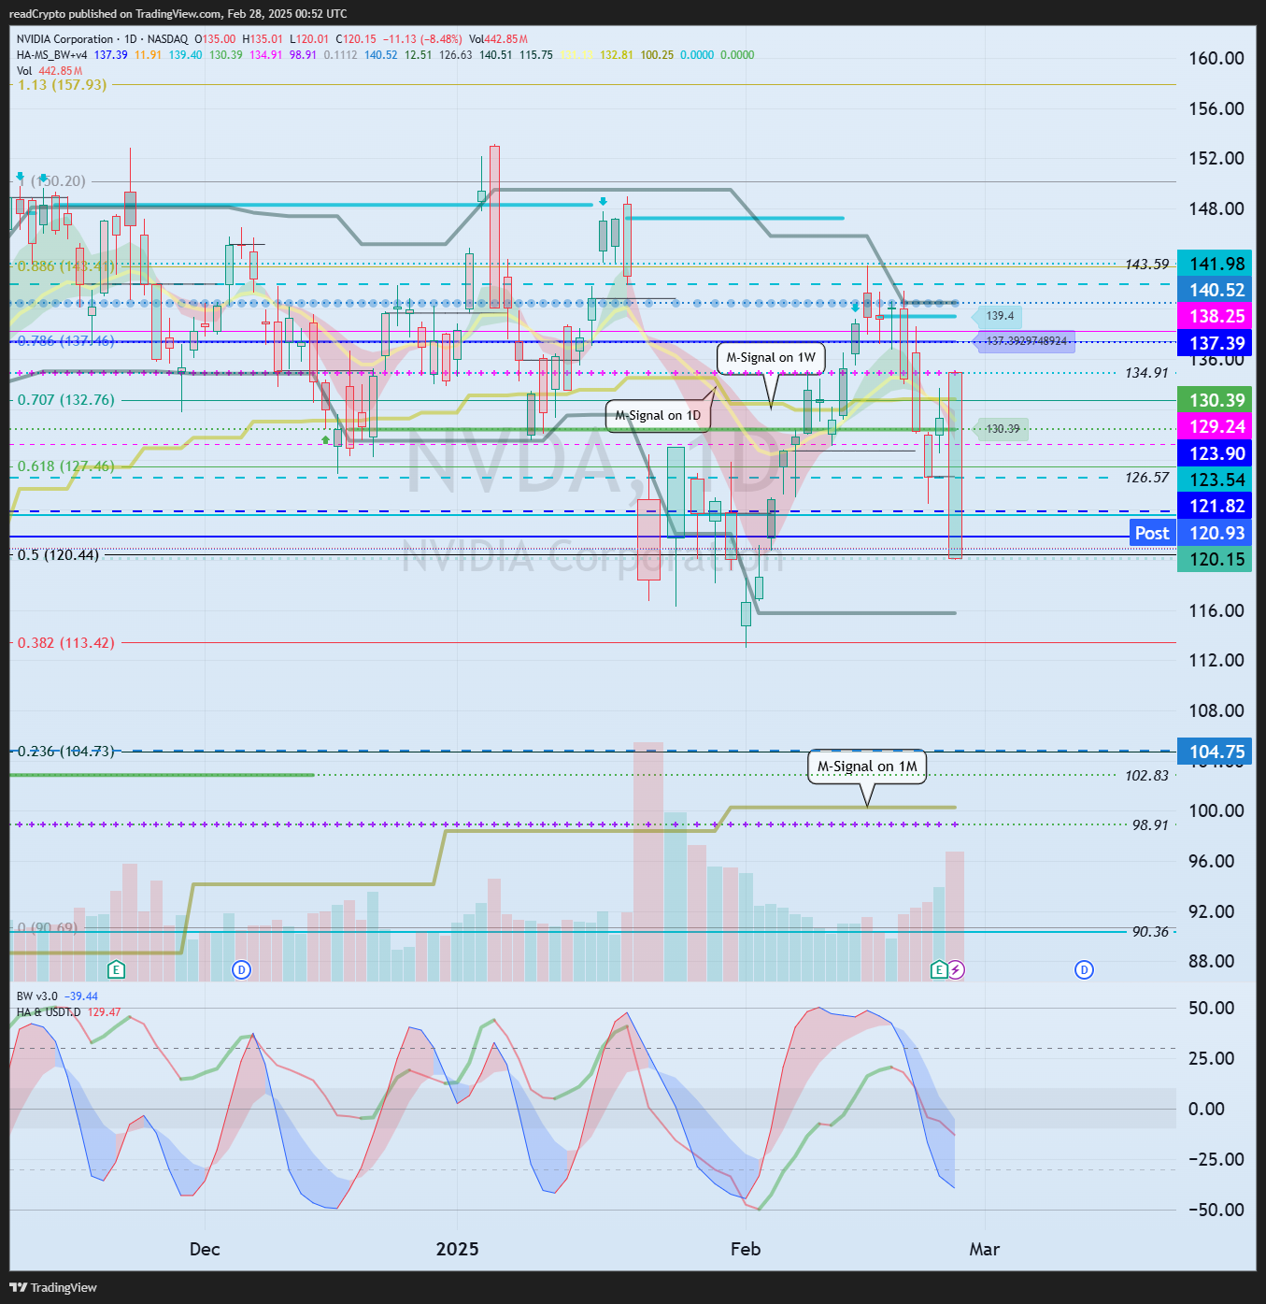Click the 0 (90.69) Fibonacci label
Viewport: 1266px width, 1304px height.
click(48, 927)
